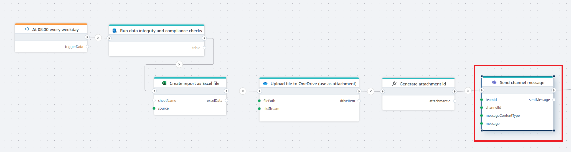The width and height of the screenshot is (571, 152).
Task: Click the scheduler trigger icon on first node
Action: (x=27, y=29)
